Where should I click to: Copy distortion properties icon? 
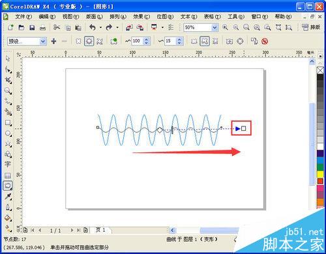[254, 41]
